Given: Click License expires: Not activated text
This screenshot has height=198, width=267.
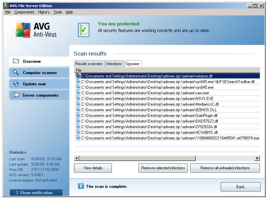Looking at the screenshot, I should 33,180.
